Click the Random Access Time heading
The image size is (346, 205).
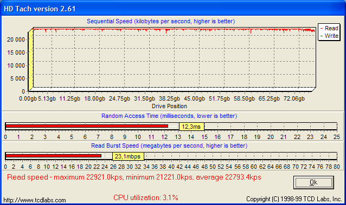click(x=169, y=116)
